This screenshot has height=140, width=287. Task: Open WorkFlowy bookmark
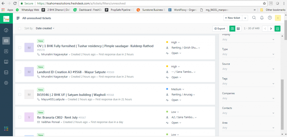click(183, 10)
